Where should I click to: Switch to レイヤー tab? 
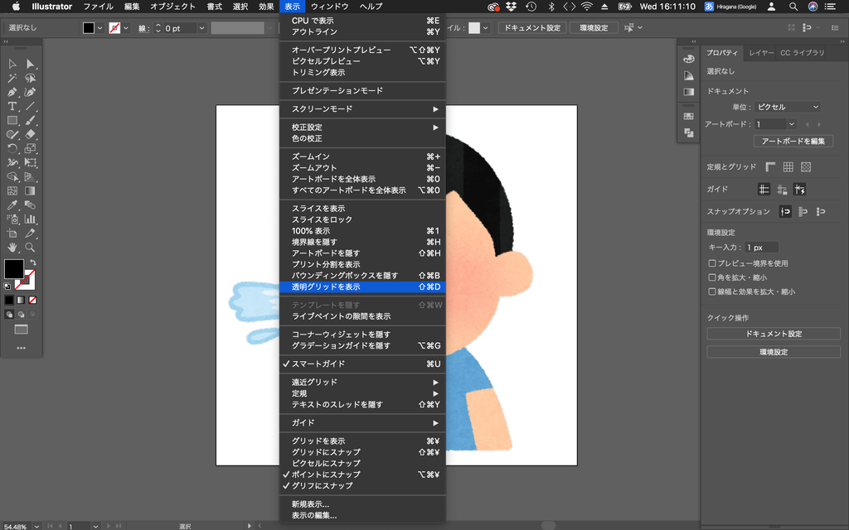[x=761, y=53]
